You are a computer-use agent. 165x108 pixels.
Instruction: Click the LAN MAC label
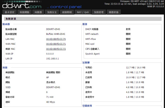point(10,39)
